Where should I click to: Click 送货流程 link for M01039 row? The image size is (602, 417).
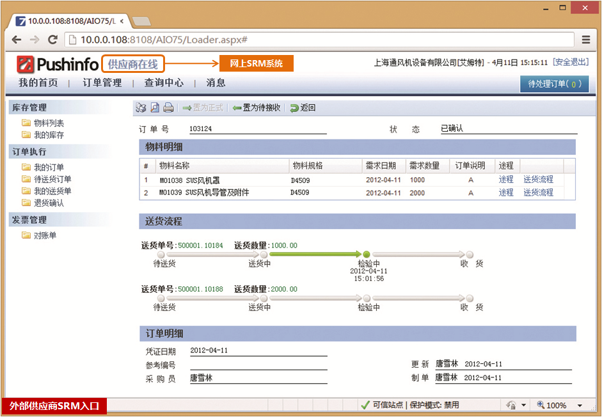pyautogui.click(x=538, y=193)
